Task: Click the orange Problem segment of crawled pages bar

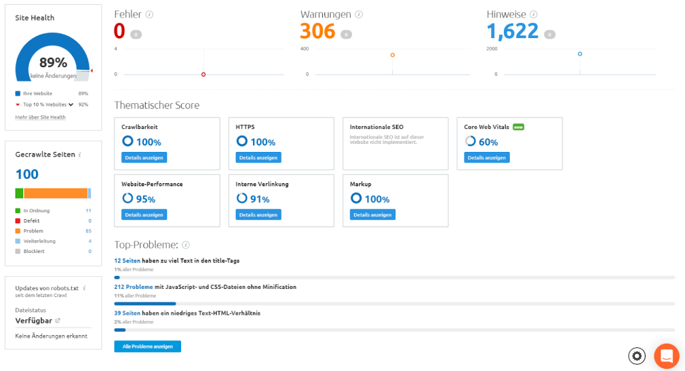Action: (x=56, y=193)
